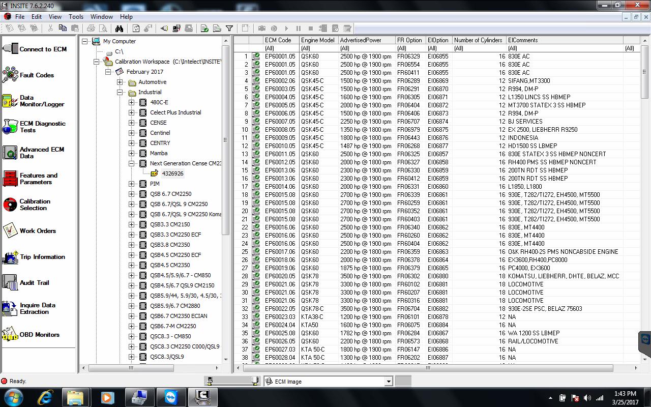Open the Windows Start menu
Image resolution: width=651 pixels, height=407 pixels.
13,396
